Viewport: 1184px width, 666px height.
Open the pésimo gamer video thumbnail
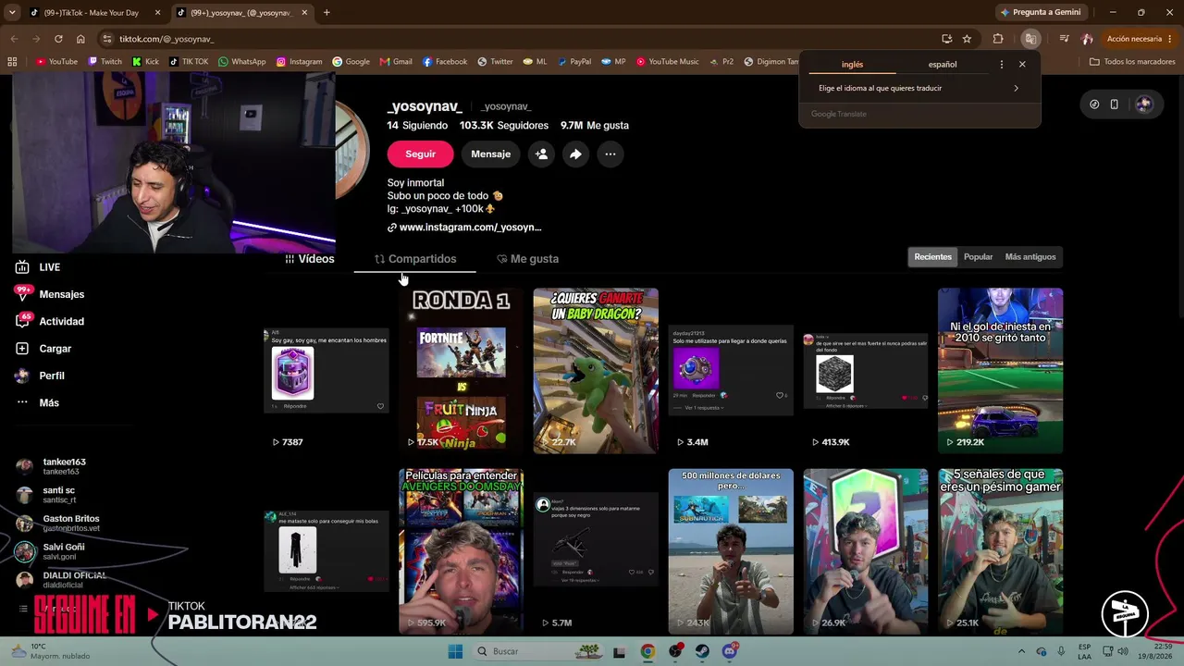tap(1000, 551)
